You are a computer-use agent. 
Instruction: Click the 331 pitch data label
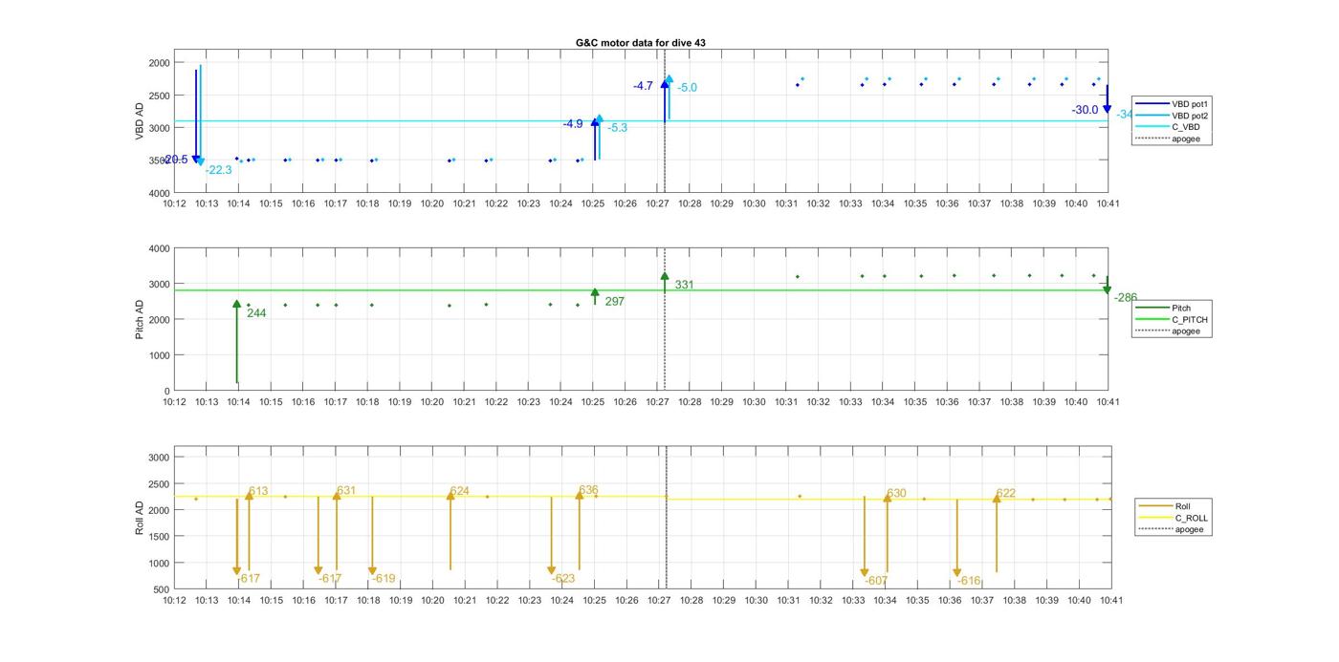(x=685, y=285)
